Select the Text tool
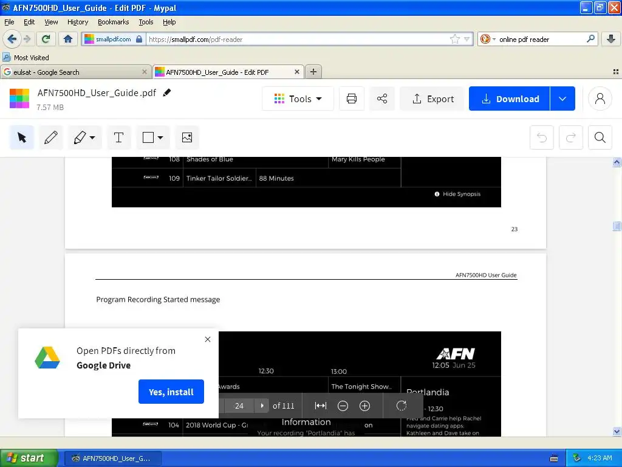Viewport: 622px width, 467px height. [118, 138]
